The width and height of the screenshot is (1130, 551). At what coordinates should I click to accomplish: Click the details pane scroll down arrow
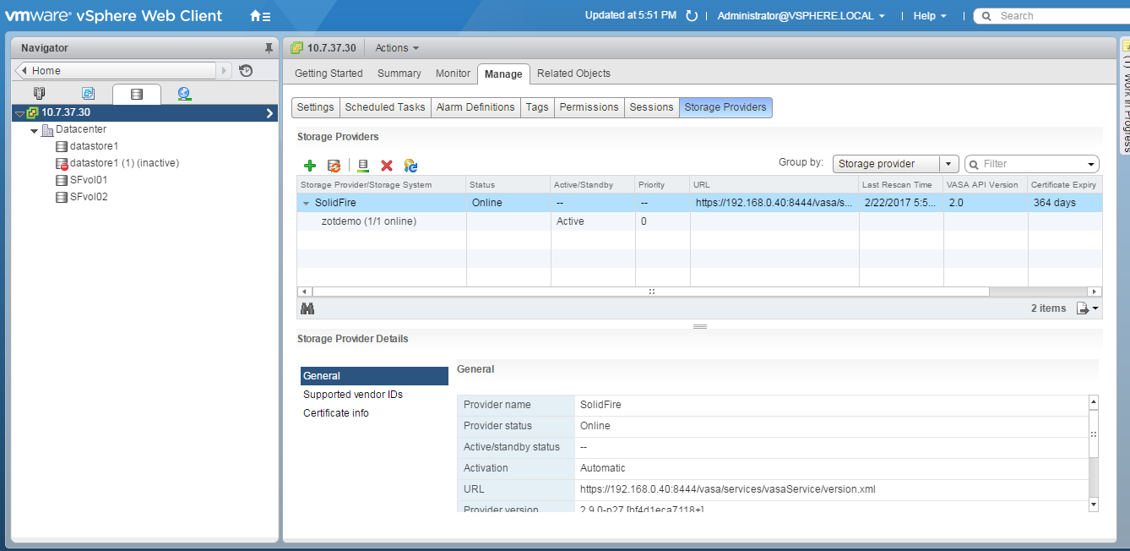click(x=1094, y=505)
